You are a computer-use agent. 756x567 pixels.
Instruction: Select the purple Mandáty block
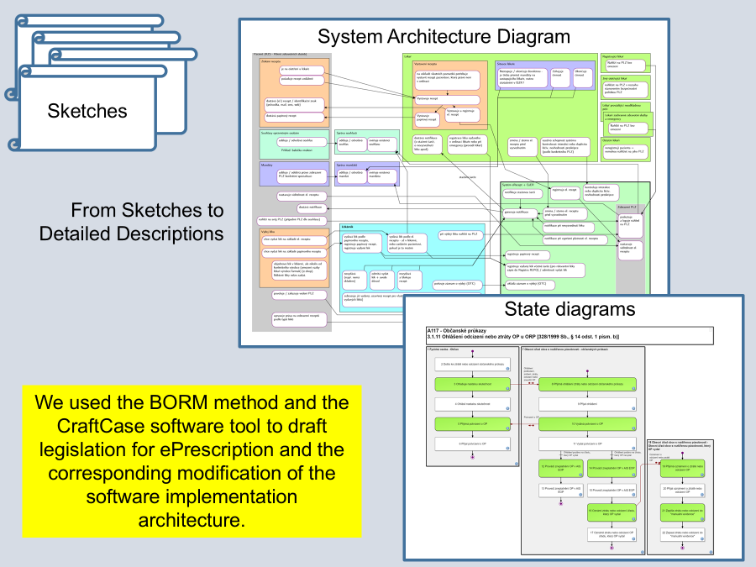click(295, 174)
